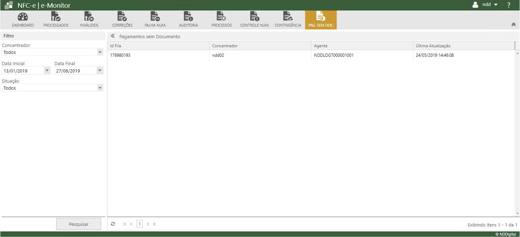Image resolution: width=520 pixels, height=237 pixels.
Task: Open the Data Final date dropdown
Action: tap(100, 71)
